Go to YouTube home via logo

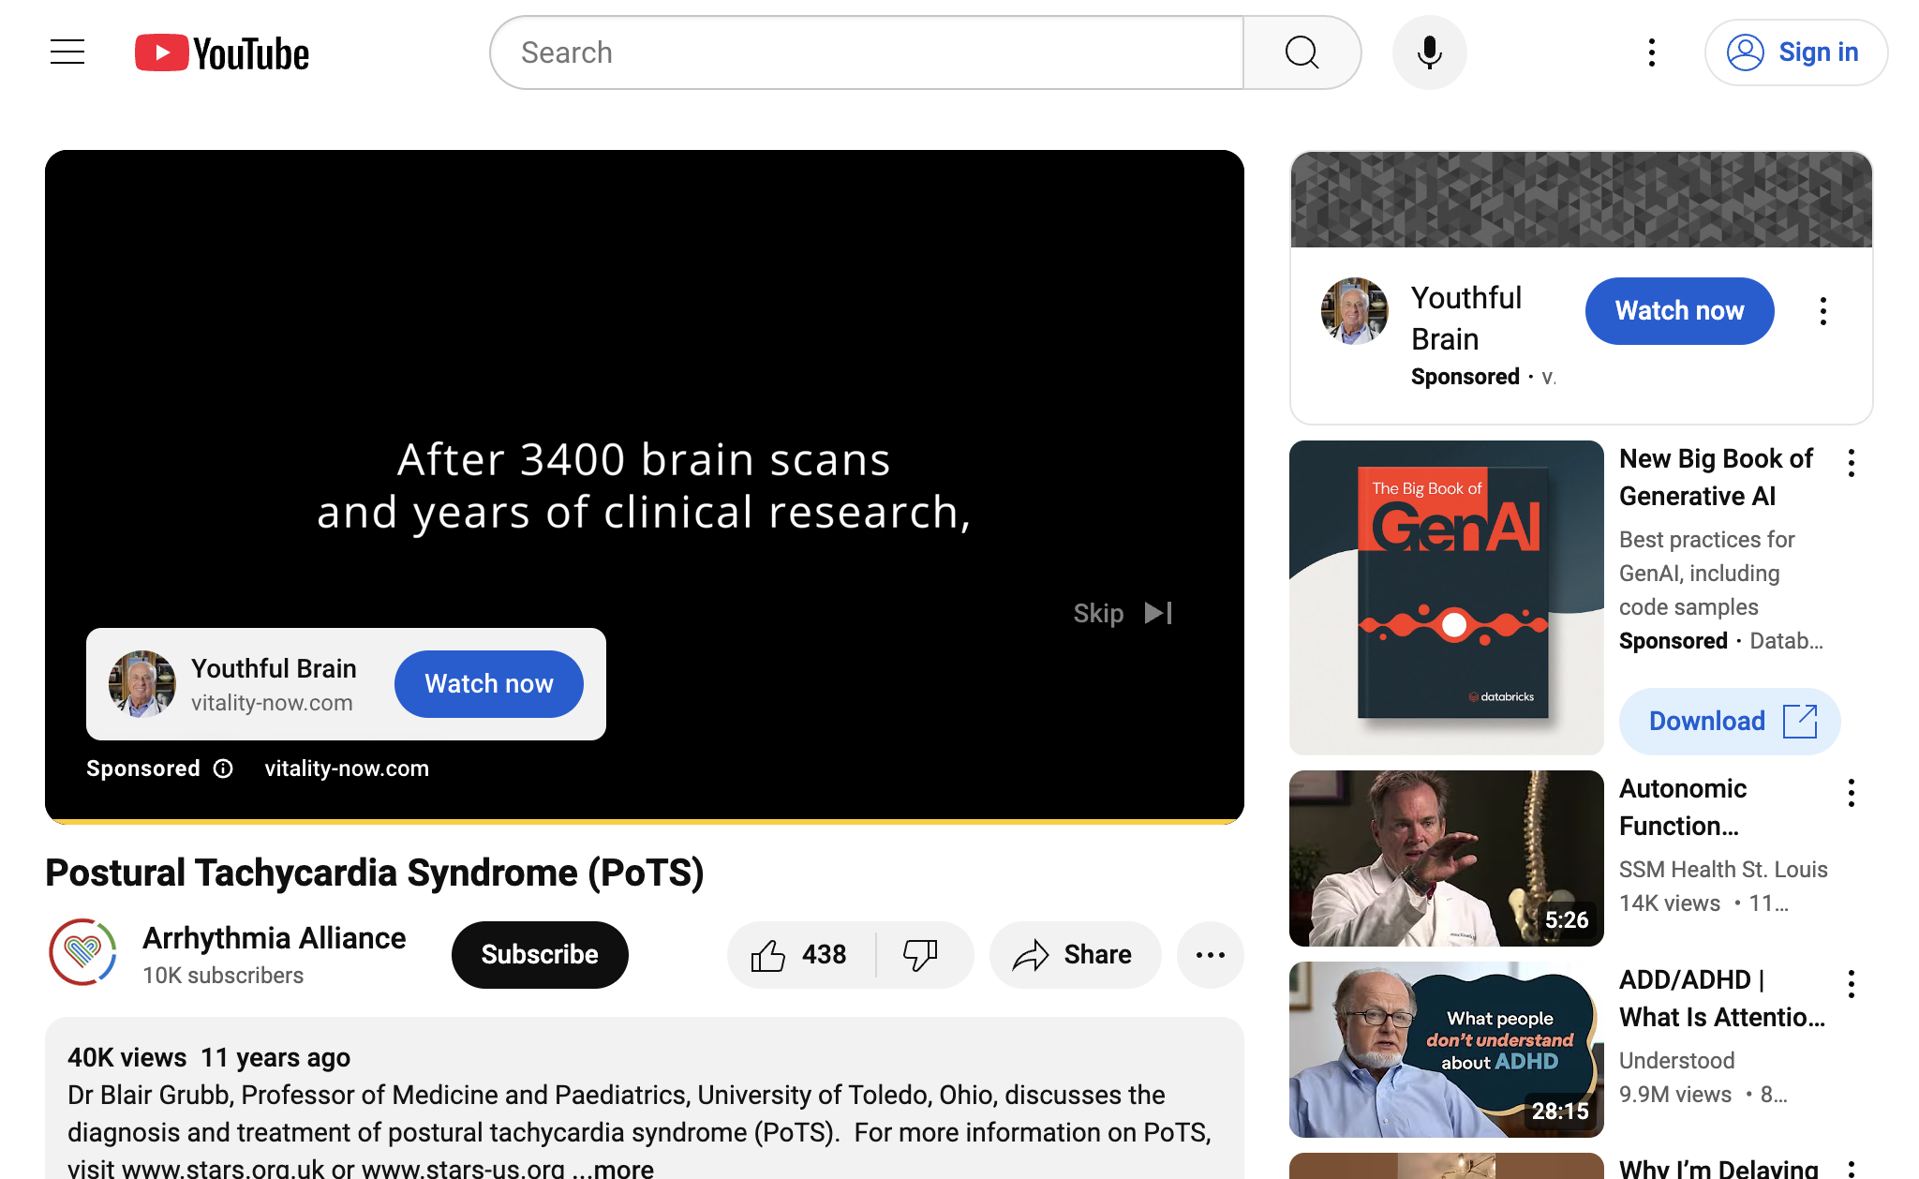[222, 53]
